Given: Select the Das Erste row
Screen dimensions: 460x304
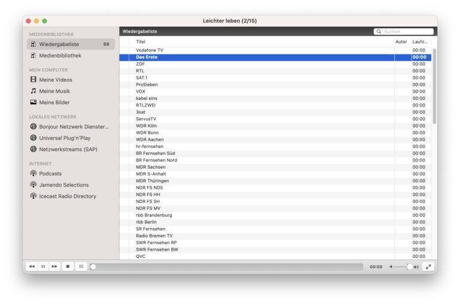Looking at the screenshot, I should [275, 57].
